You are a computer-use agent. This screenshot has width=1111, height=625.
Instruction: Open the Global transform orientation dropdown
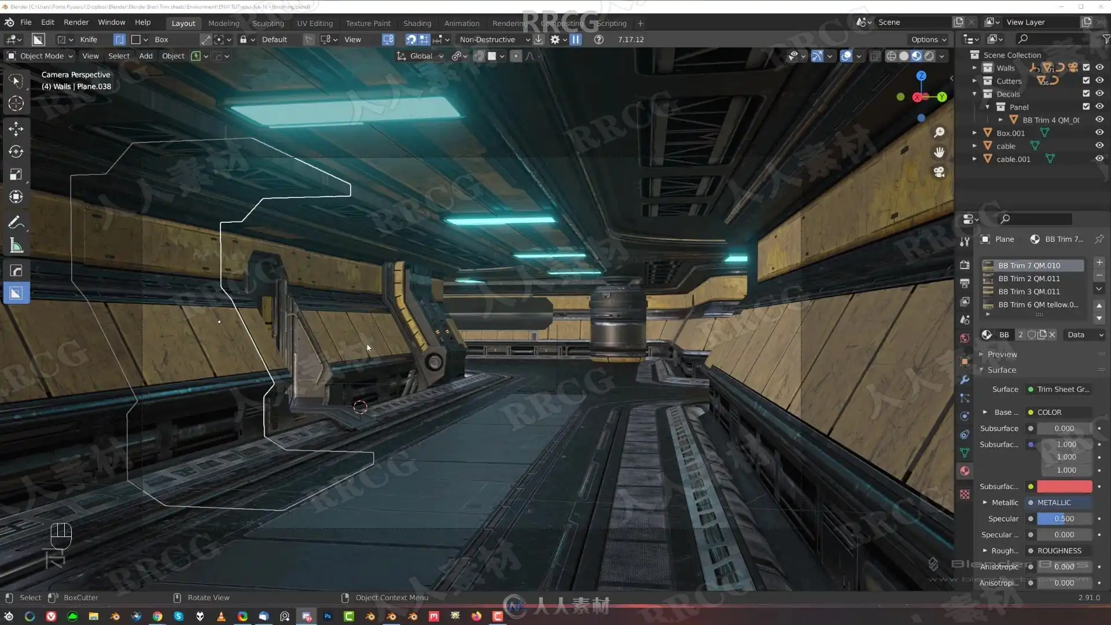point(421,56)
